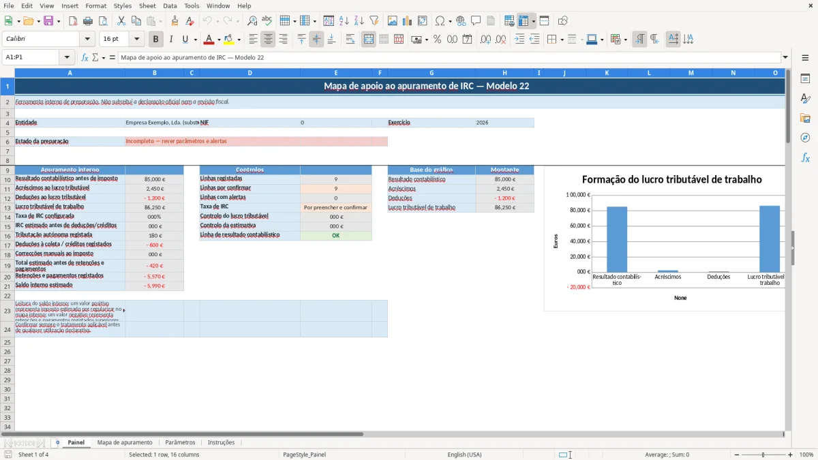Open Print Preview toggle icon
The width and height of the screenshot is (818, 460).
point(102,21)
